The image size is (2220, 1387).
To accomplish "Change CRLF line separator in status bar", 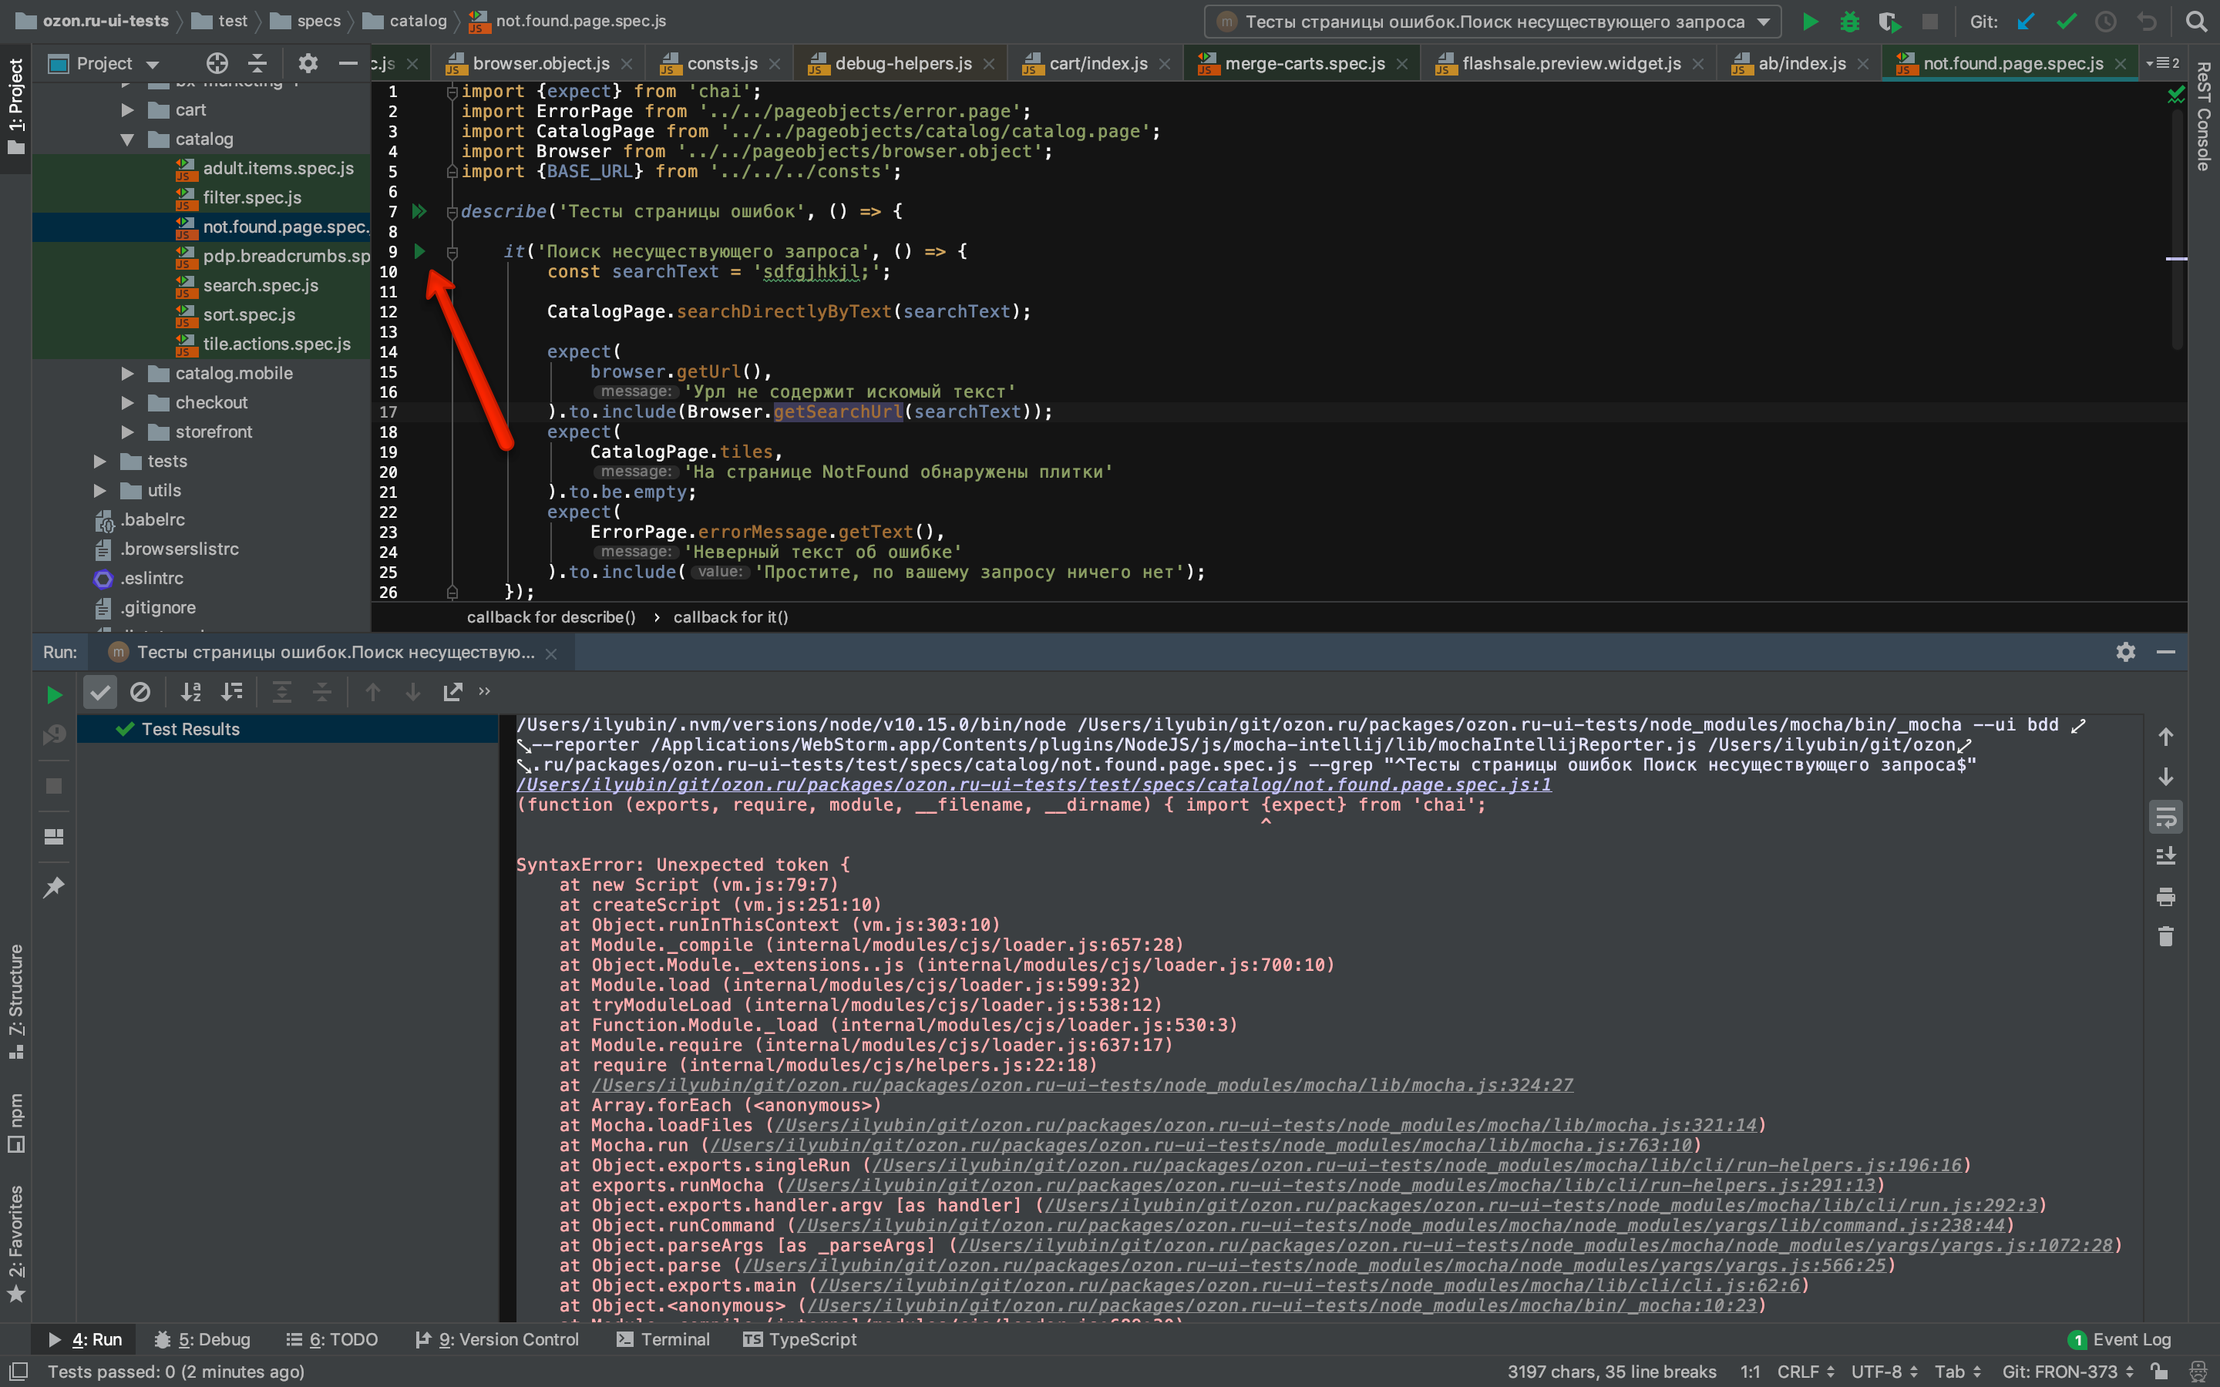I will 1805,1372.
